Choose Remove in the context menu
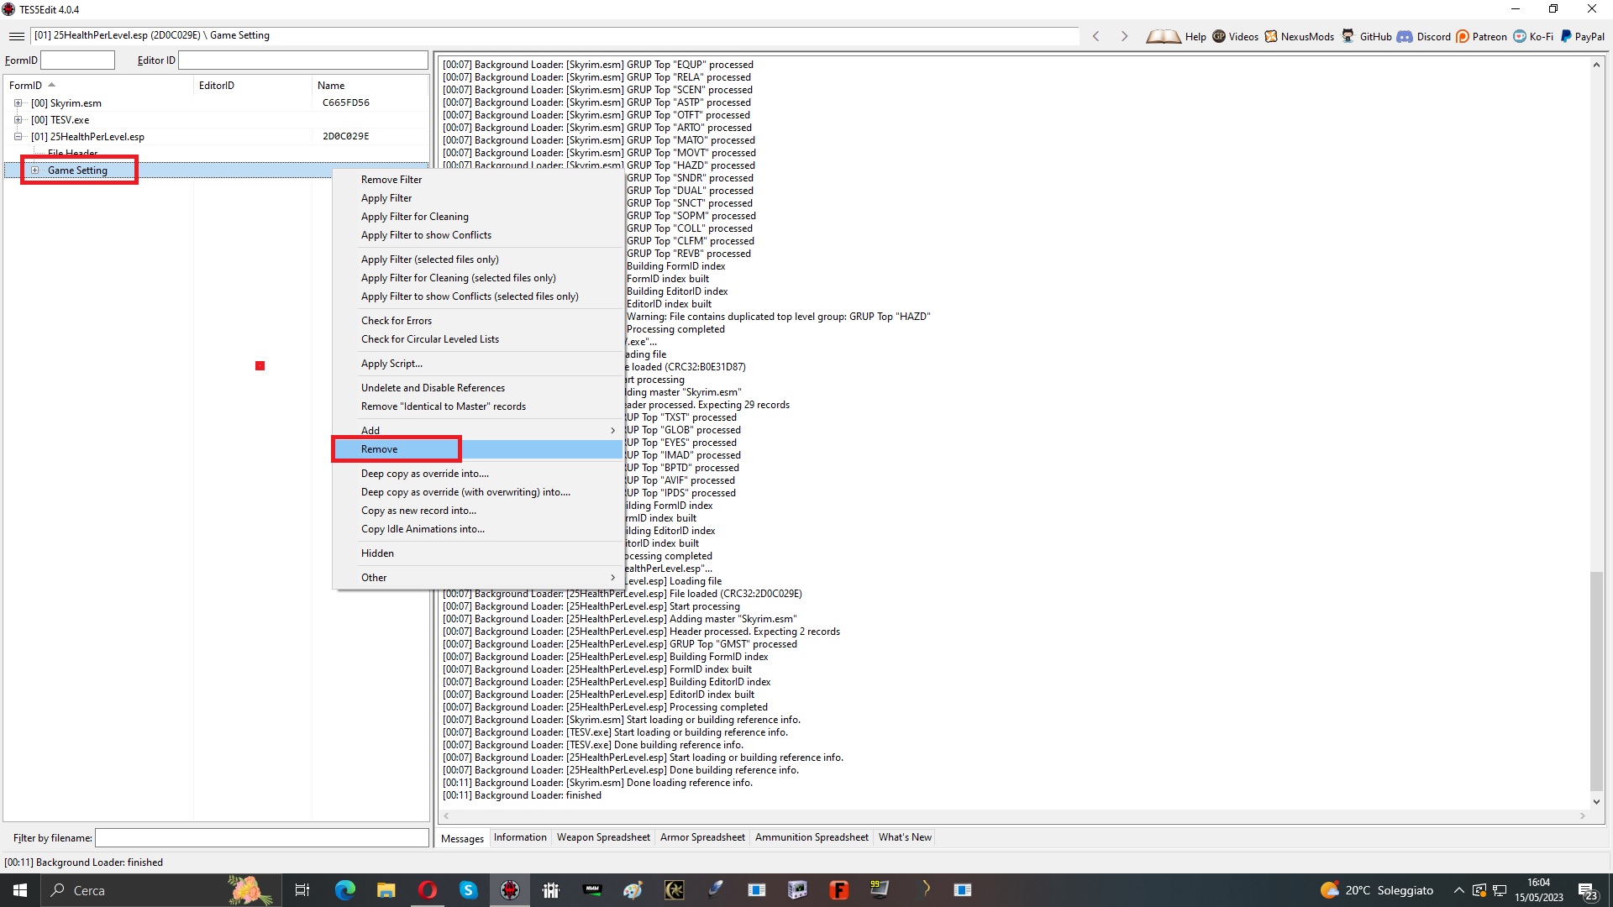This screenshot has width=1613, height=907. tap(477, 449)
